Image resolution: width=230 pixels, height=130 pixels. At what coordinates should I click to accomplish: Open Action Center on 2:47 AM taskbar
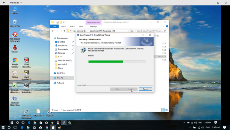tap(224, 128)
